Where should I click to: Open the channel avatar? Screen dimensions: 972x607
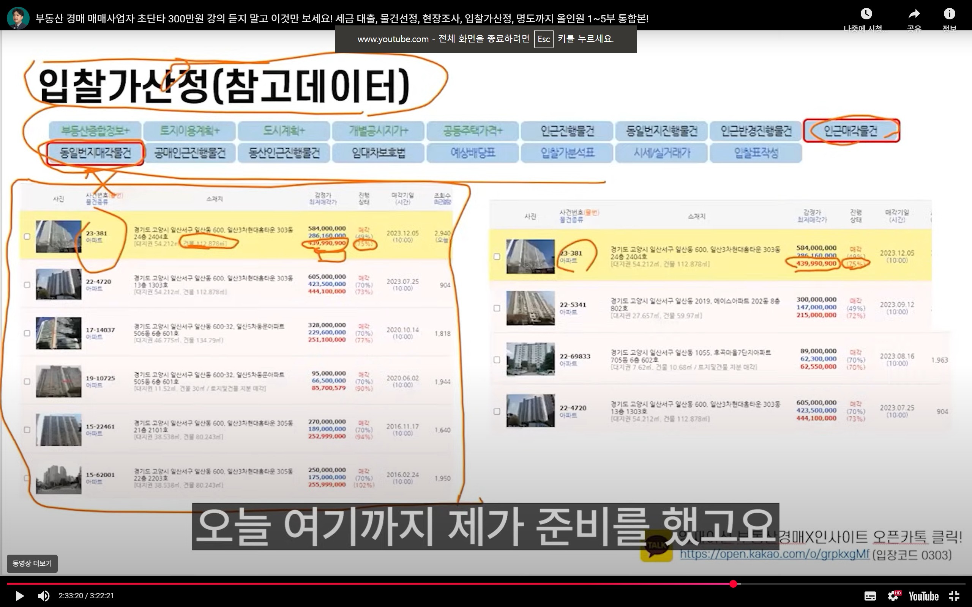[18, 18]
